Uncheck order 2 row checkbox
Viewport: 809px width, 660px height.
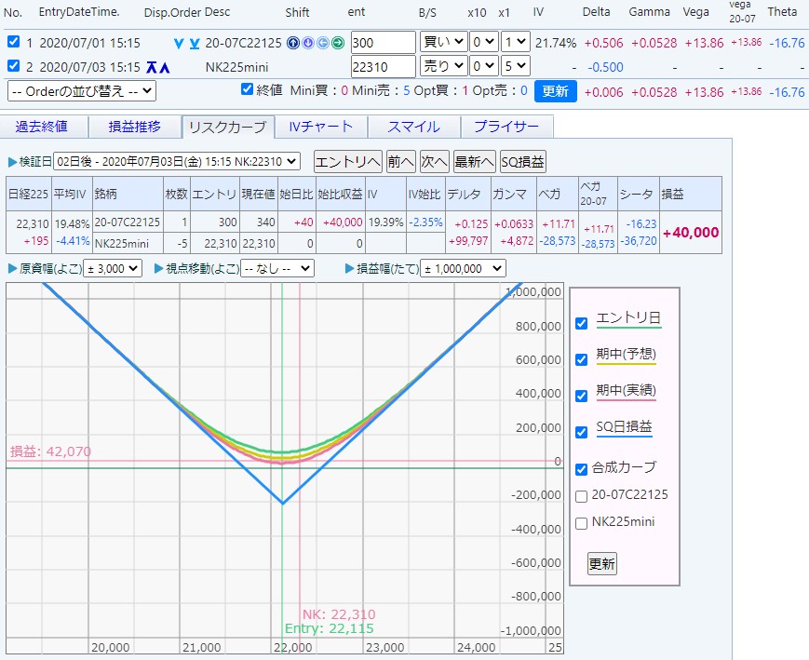pyautogui.click(x=14, y=65)
